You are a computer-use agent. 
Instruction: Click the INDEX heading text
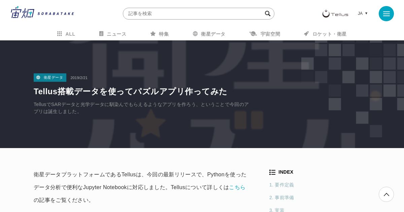pyautogui.click(x=286, y=172)
